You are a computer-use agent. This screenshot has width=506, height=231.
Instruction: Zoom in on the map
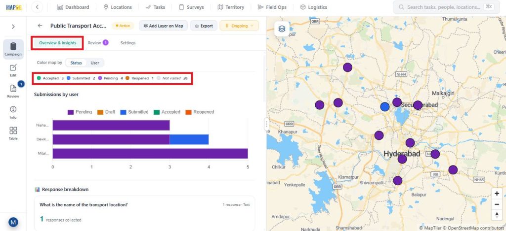click(497, 194)
